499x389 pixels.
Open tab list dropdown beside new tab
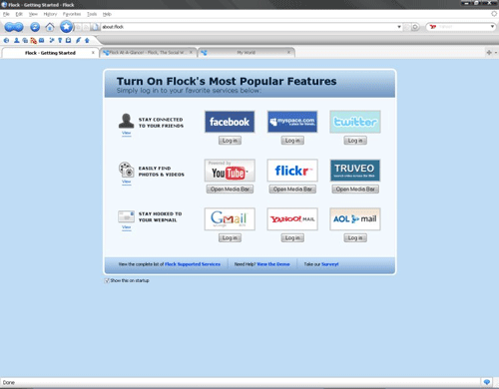click(x=496, y=53)
